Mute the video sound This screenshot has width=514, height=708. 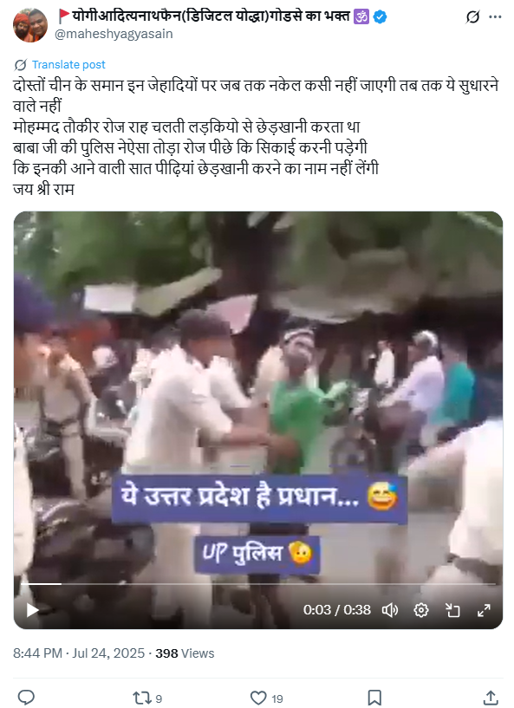tap(390, 610)
